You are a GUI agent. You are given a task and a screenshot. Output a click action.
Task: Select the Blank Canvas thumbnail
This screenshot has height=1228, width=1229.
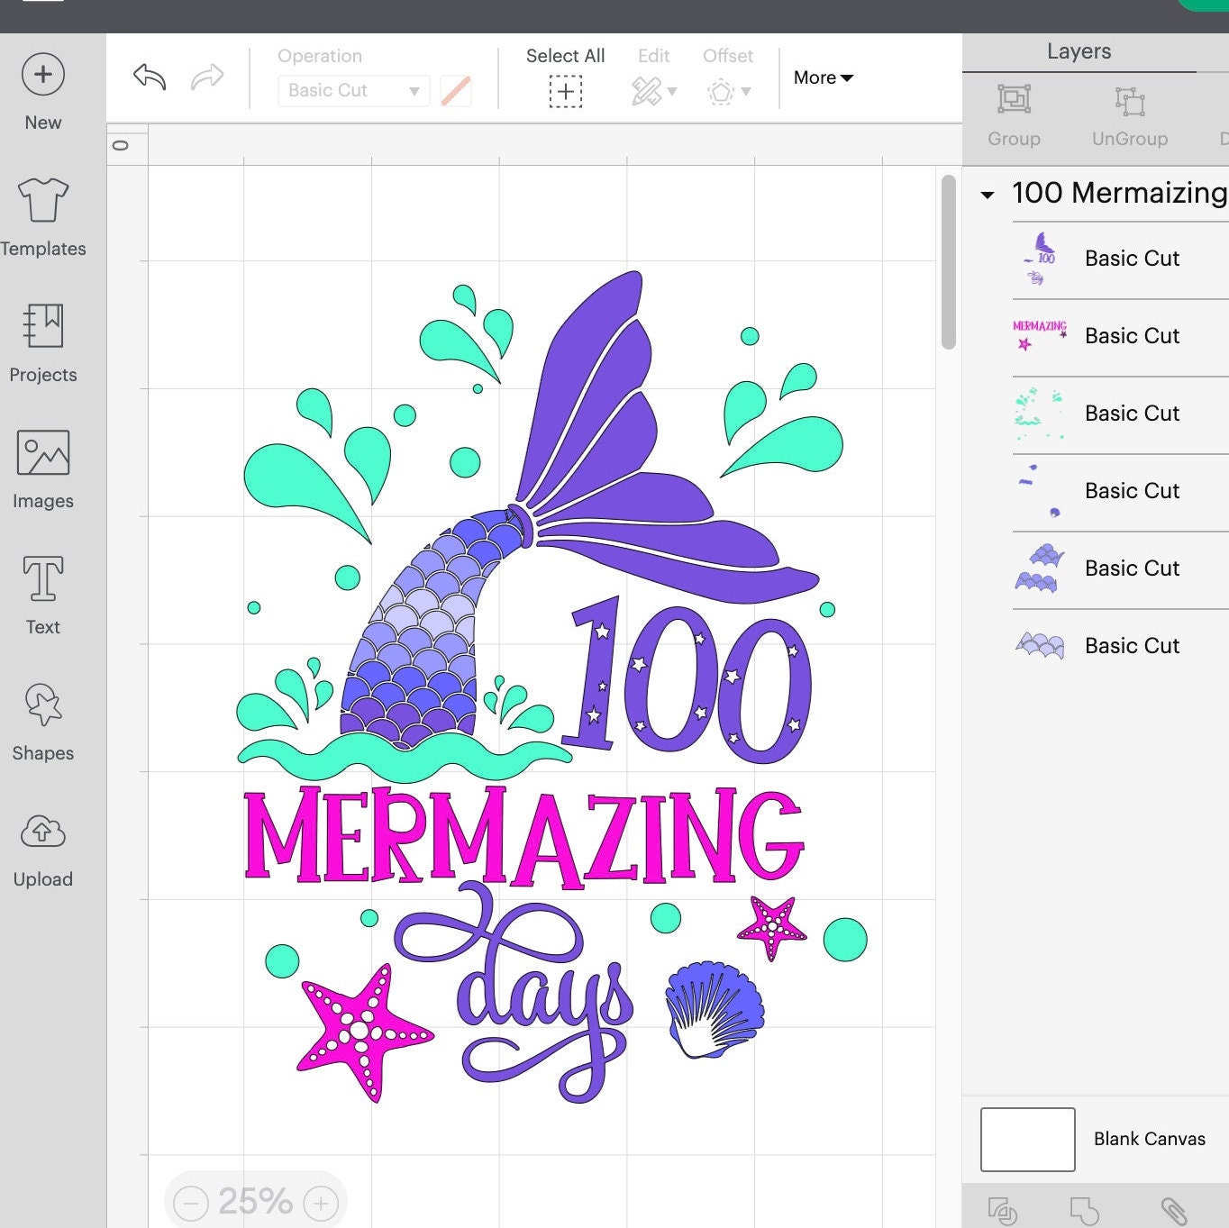(1026, 1138)
